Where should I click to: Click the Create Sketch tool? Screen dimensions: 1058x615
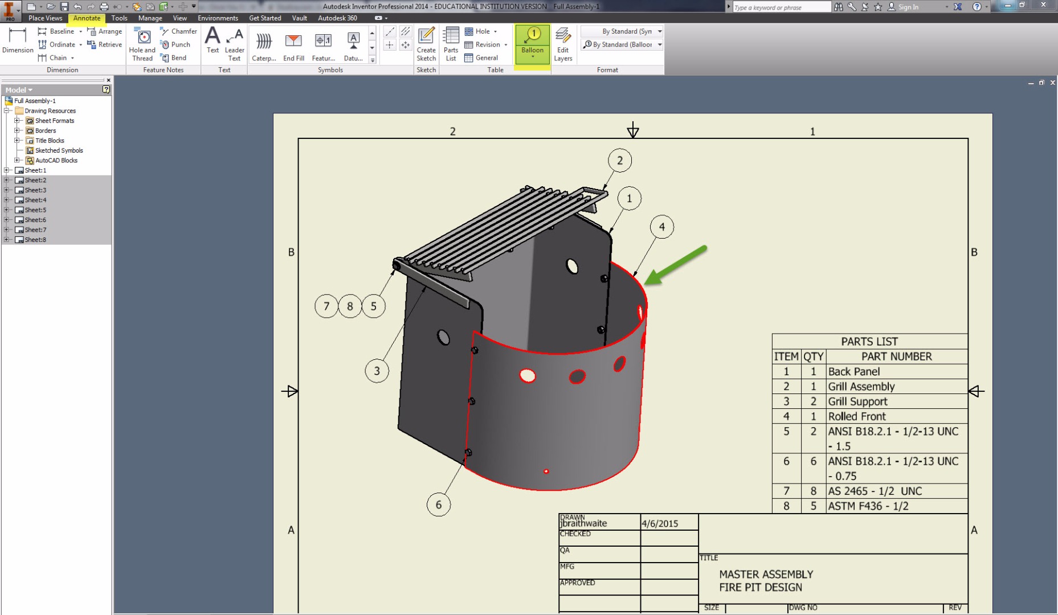426,44
